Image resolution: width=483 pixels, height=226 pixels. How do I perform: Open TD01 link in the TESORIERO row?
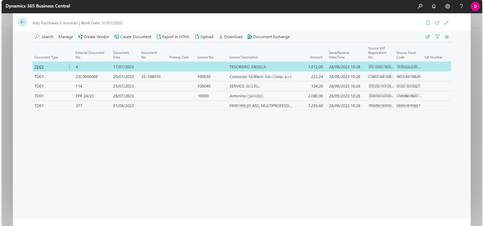39,67
